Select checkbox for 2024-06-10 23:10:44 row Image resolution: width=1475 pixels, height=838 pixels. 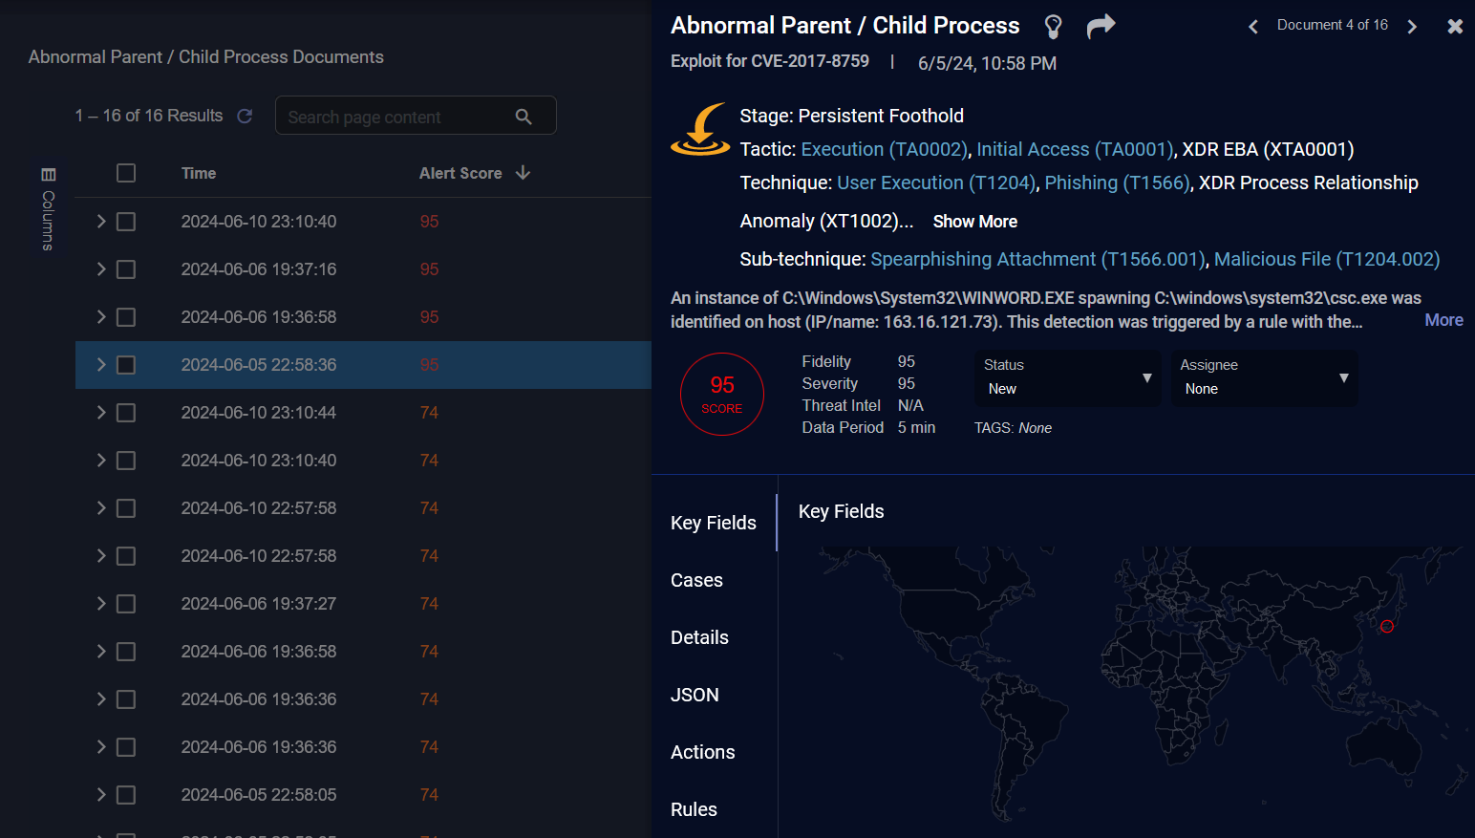(126, 413)
